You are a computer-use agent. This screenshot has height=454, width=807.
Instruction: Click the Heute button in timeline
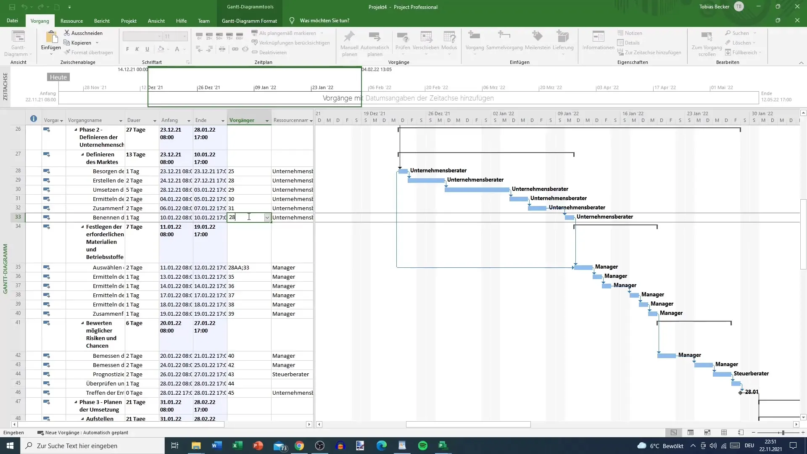(x=58, y=77)
